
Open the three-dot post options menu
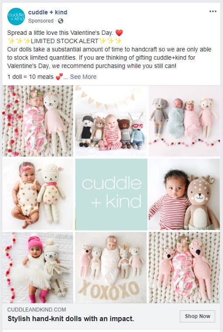[x=213, y=11]
